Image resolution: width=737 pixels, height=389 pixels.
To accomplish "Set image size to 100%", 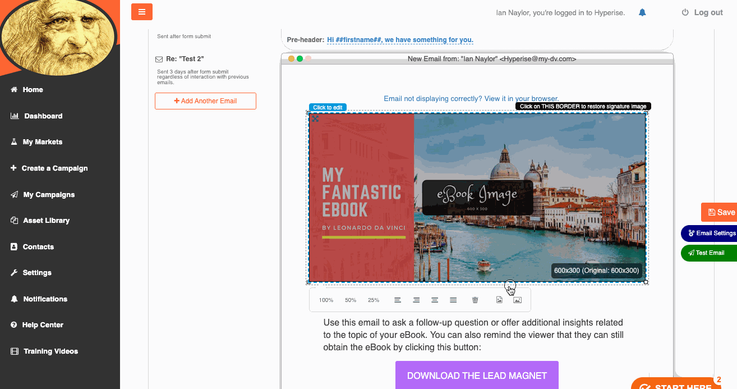I will click(x=326, y=300).
